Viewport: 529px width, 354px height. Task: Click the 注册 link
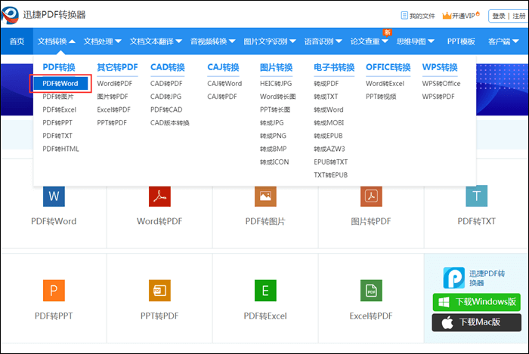519,16
